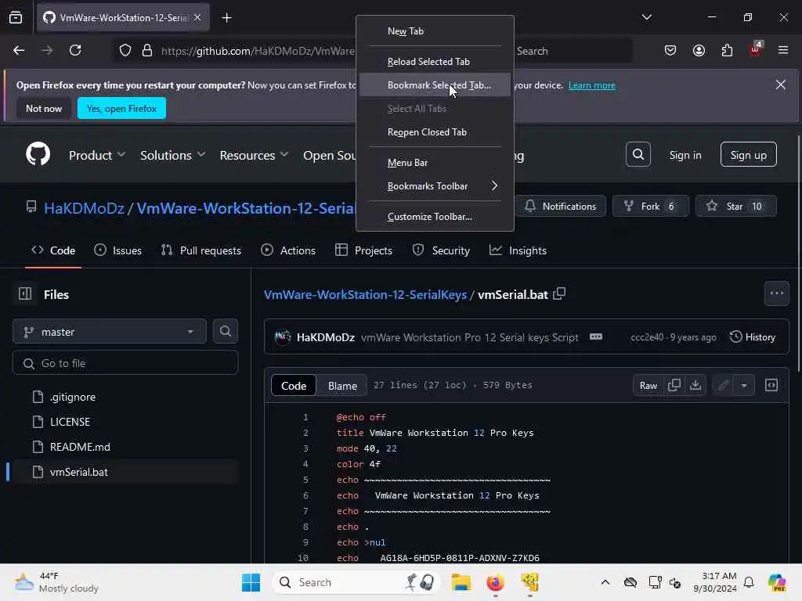This screenshot has height=601, width=802.
Task: Choose Customize Toolbar menu entry
Action: click(x=435, y=217)
